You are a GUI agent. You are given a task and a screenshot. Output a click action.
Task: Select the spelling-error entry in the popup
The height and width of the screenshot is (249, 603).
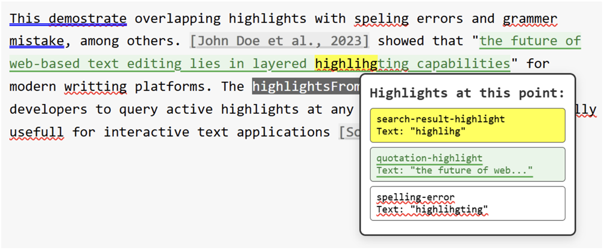click(x=467, y=203)
